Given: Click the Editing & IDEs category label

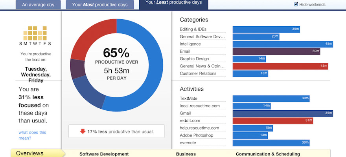Looking at the screenshot, I should coord(193,29).
